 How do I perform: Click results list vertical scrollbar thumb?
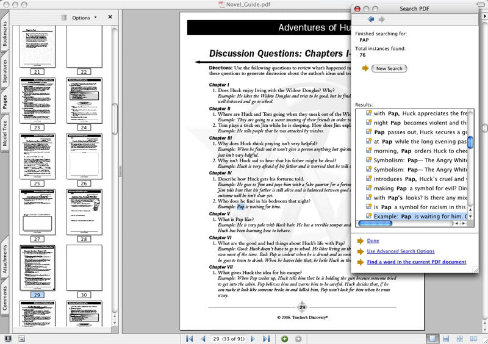470,142
